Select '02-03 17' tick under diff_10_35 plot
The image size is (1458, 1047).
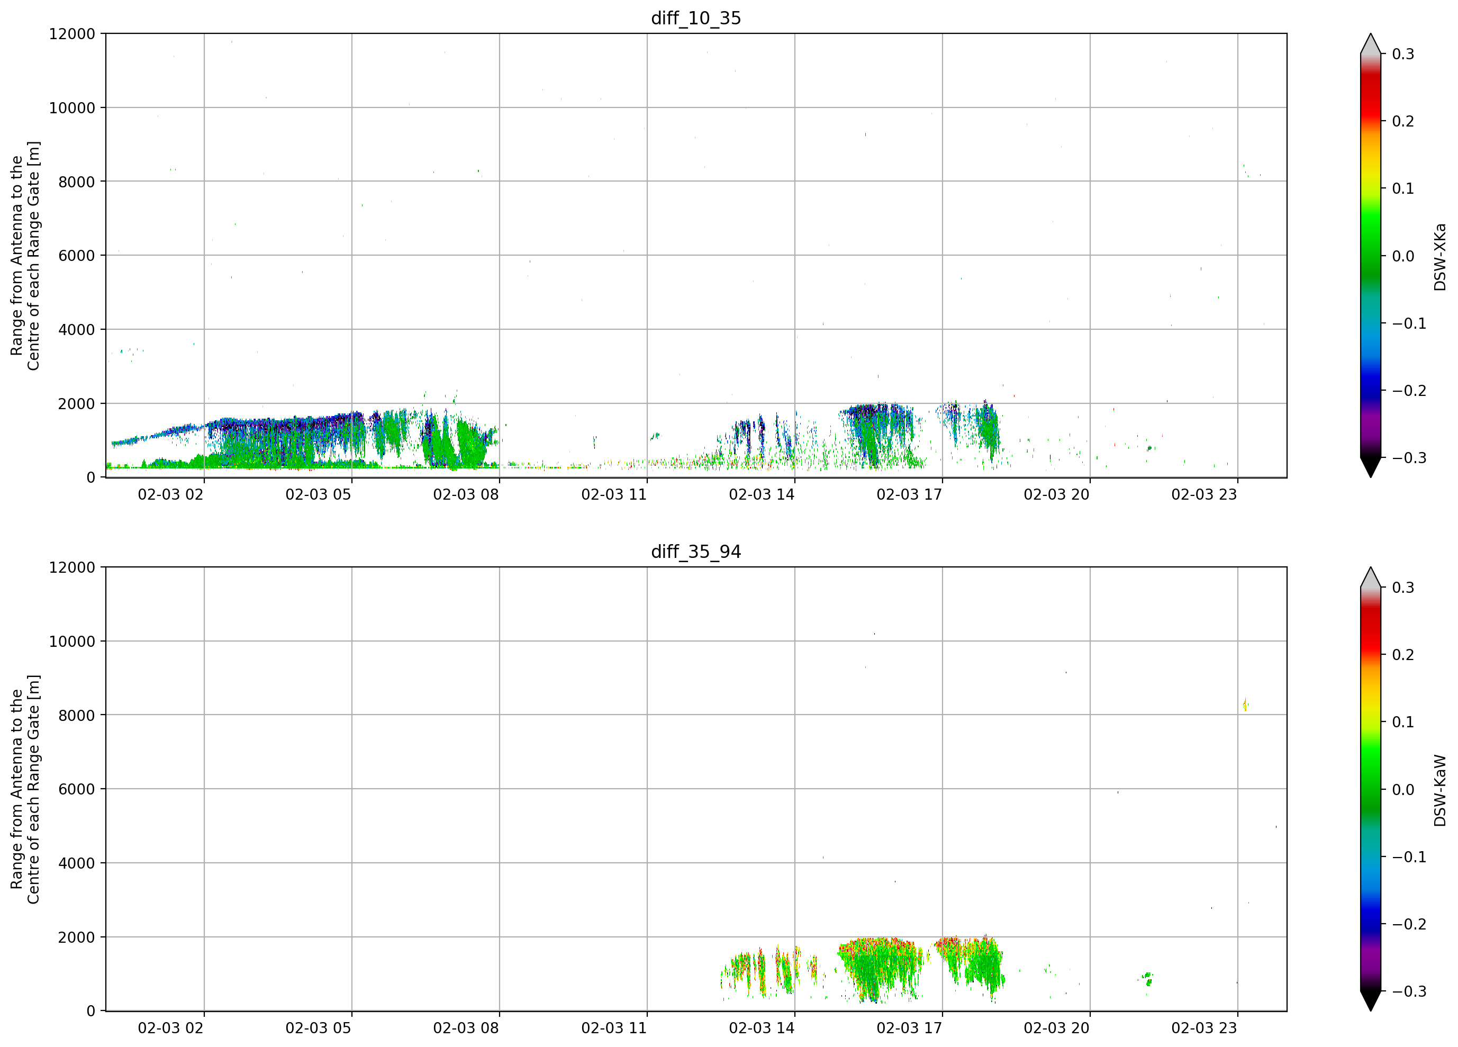[x=909, y=494]
